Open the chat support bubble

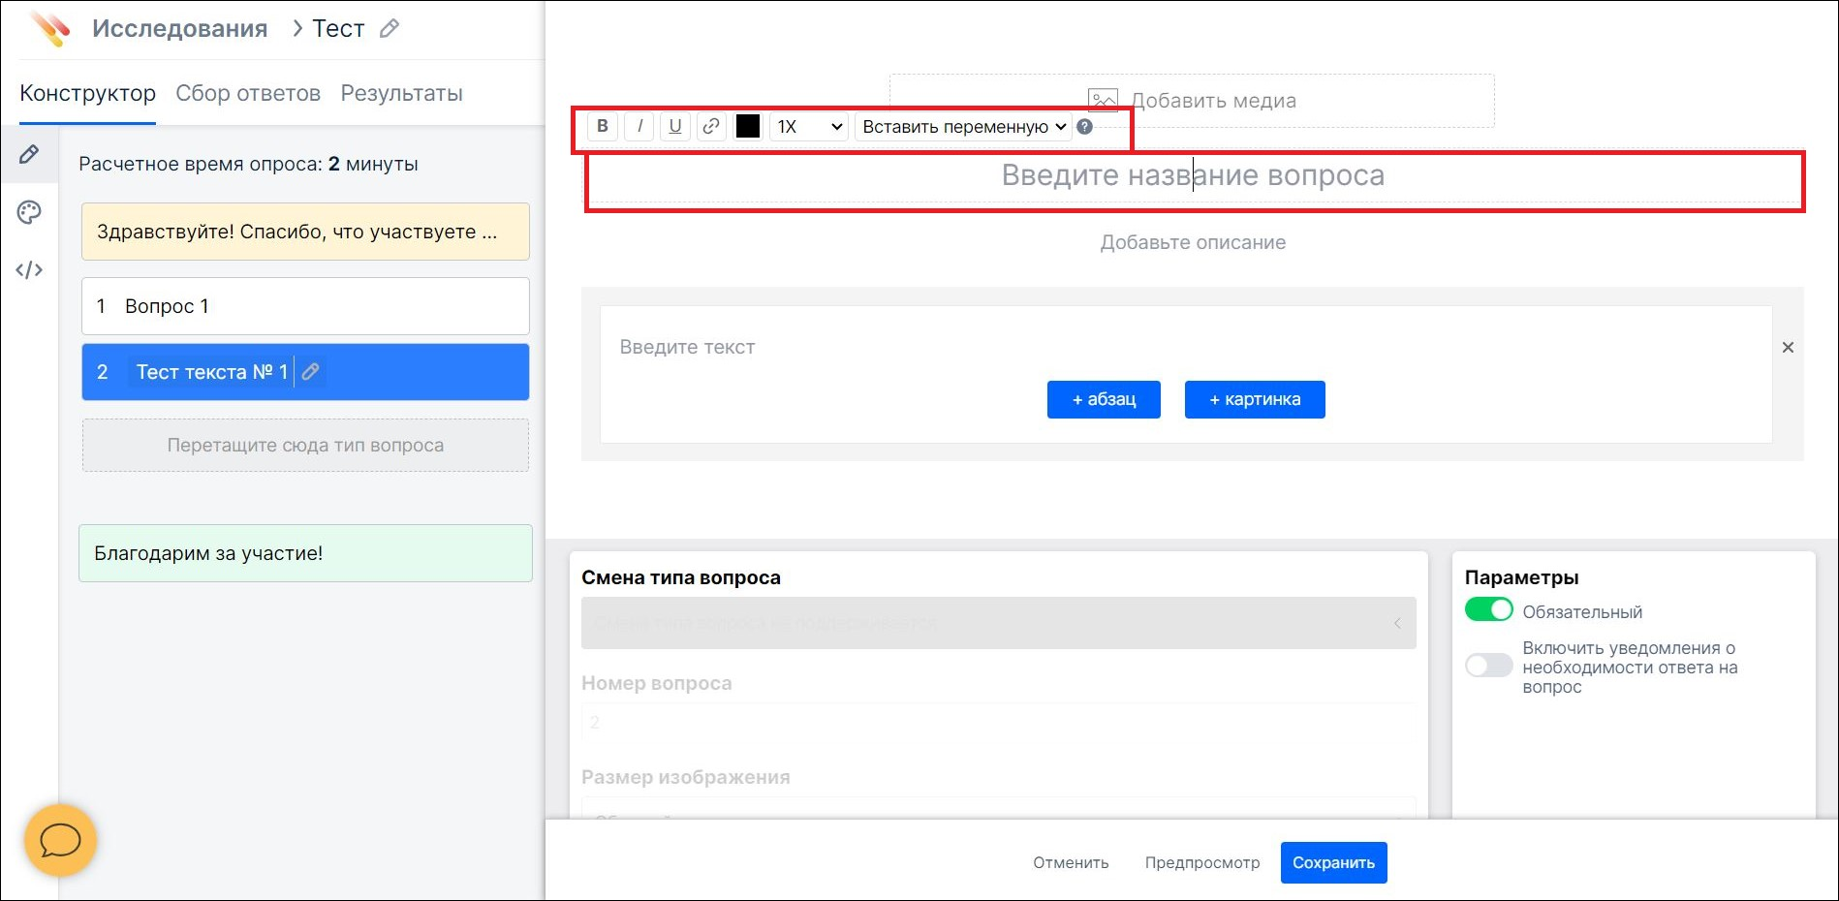[x=59, y=841]
